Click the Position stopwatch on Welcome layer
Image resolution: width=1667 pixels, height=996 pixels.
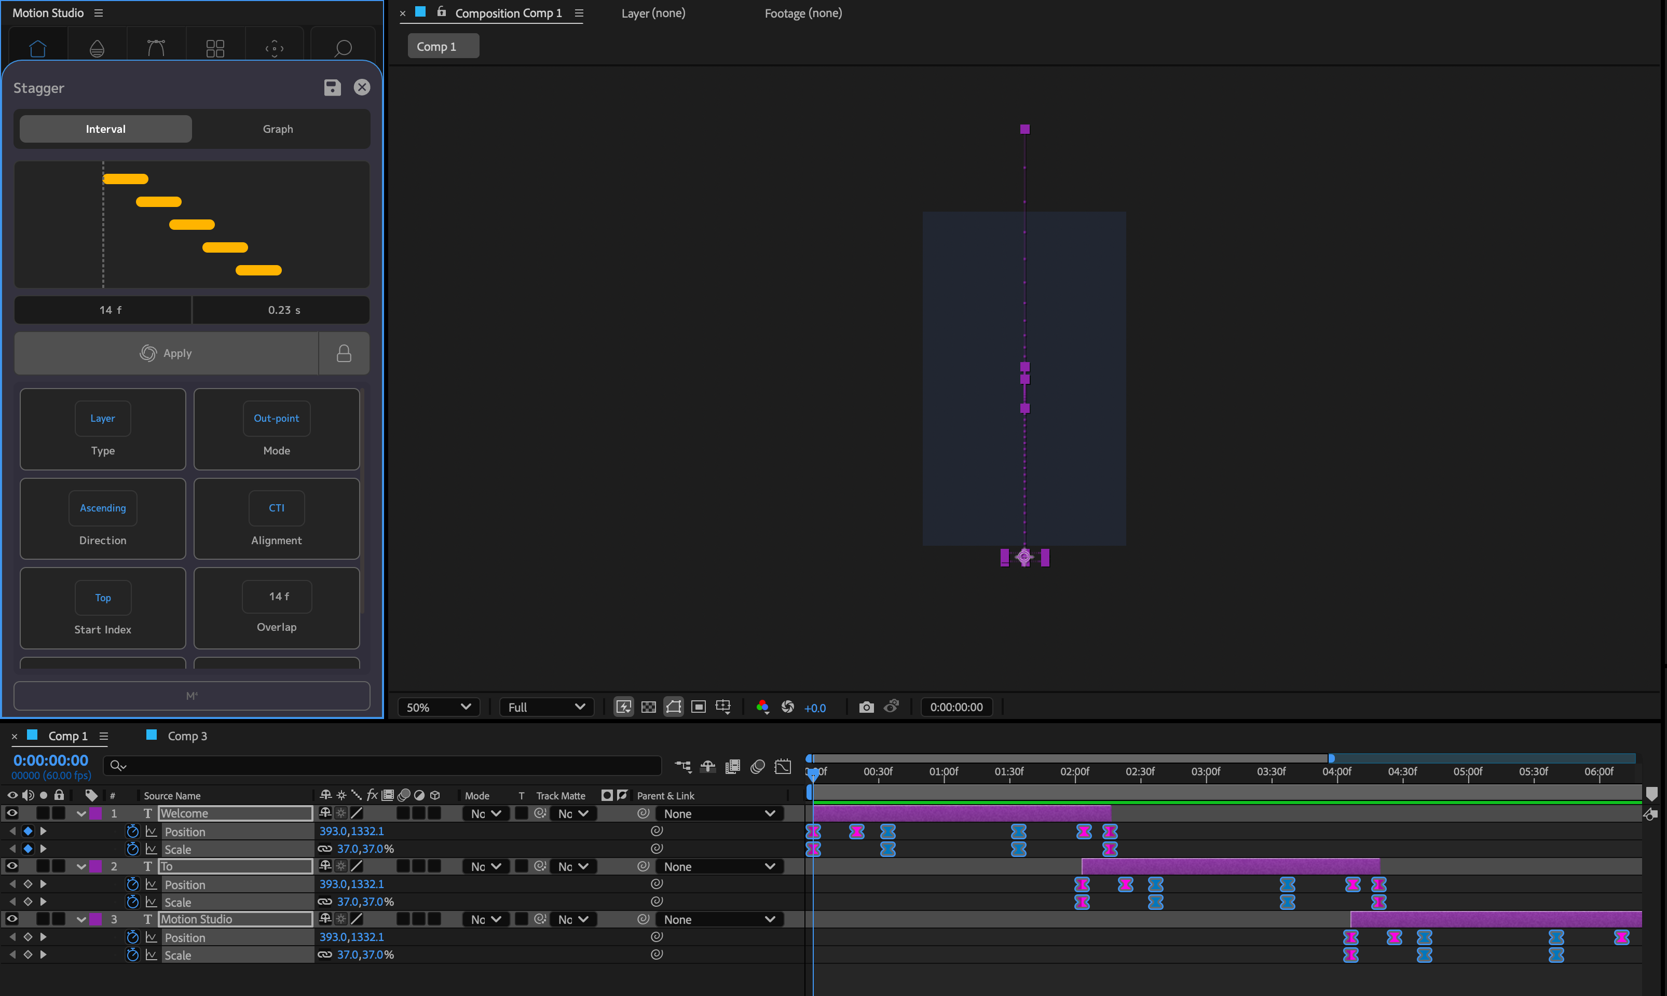(133, 832)
